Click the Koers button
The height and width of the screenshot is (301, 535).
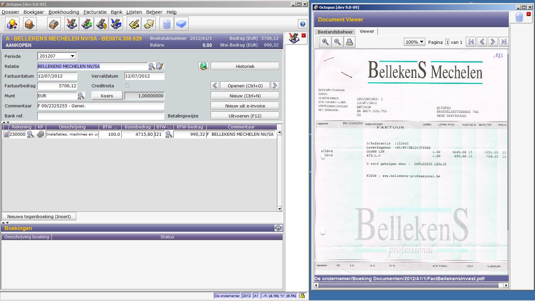tap(107, 96)
